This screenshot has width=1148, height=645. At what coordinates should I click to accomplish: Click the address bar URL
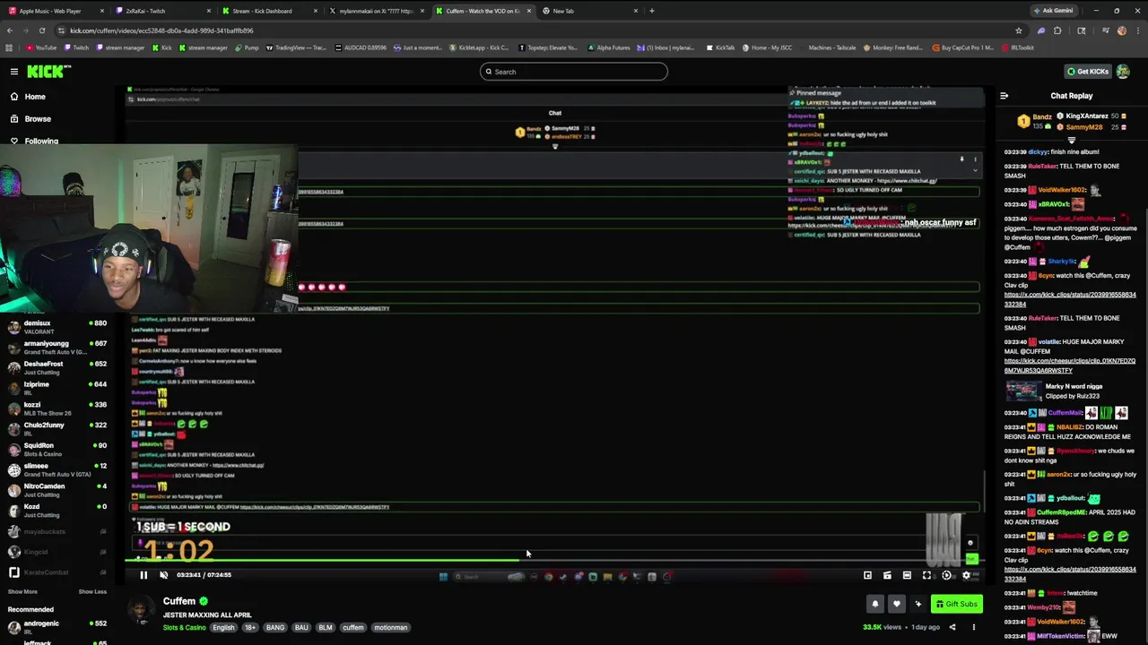click(x=161, y=30)
